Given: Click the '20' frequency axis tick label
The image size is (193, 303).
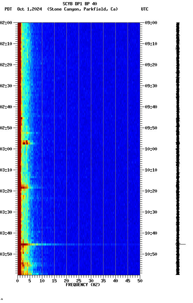Looking at the screenshot, I should click(x=66, y=281).
